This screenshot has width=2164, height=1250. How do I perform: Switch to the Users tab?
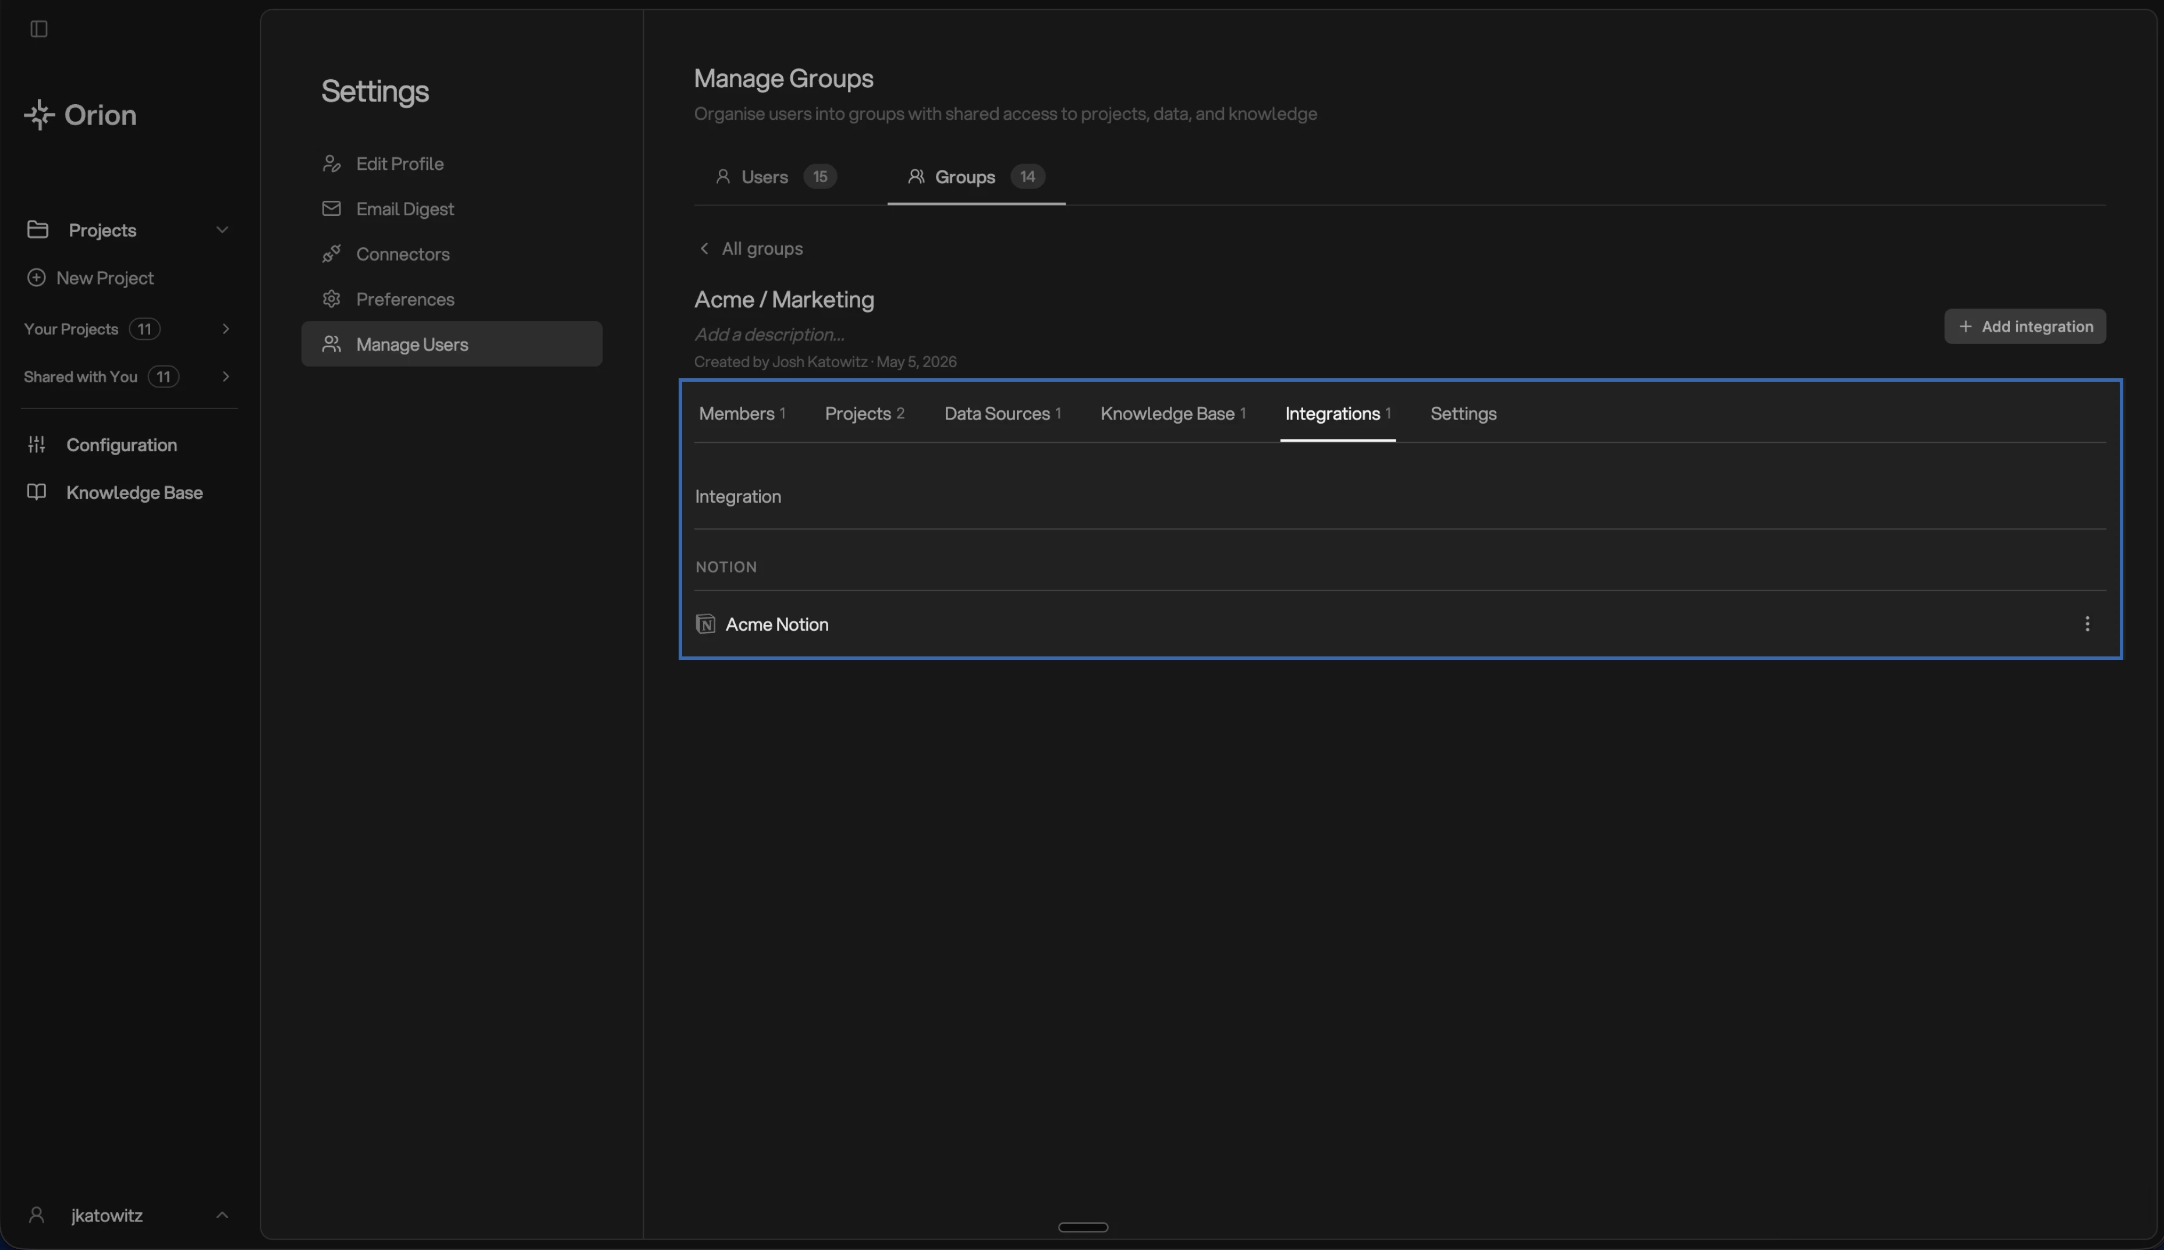775,177
